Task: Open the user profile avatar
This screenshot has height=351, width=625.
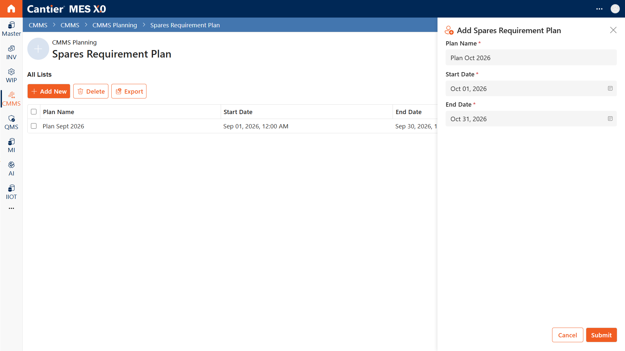Action: coord(615,9)
